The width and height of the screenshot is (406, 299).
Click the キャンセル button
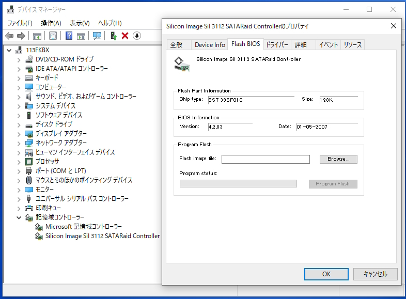[375, 274]
